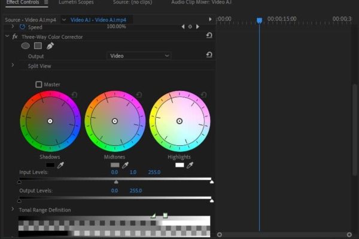Open the Effect Controls panel menu
Viewport: 359px width, 239px height.
pyautogui.click(x=46, y=3)
